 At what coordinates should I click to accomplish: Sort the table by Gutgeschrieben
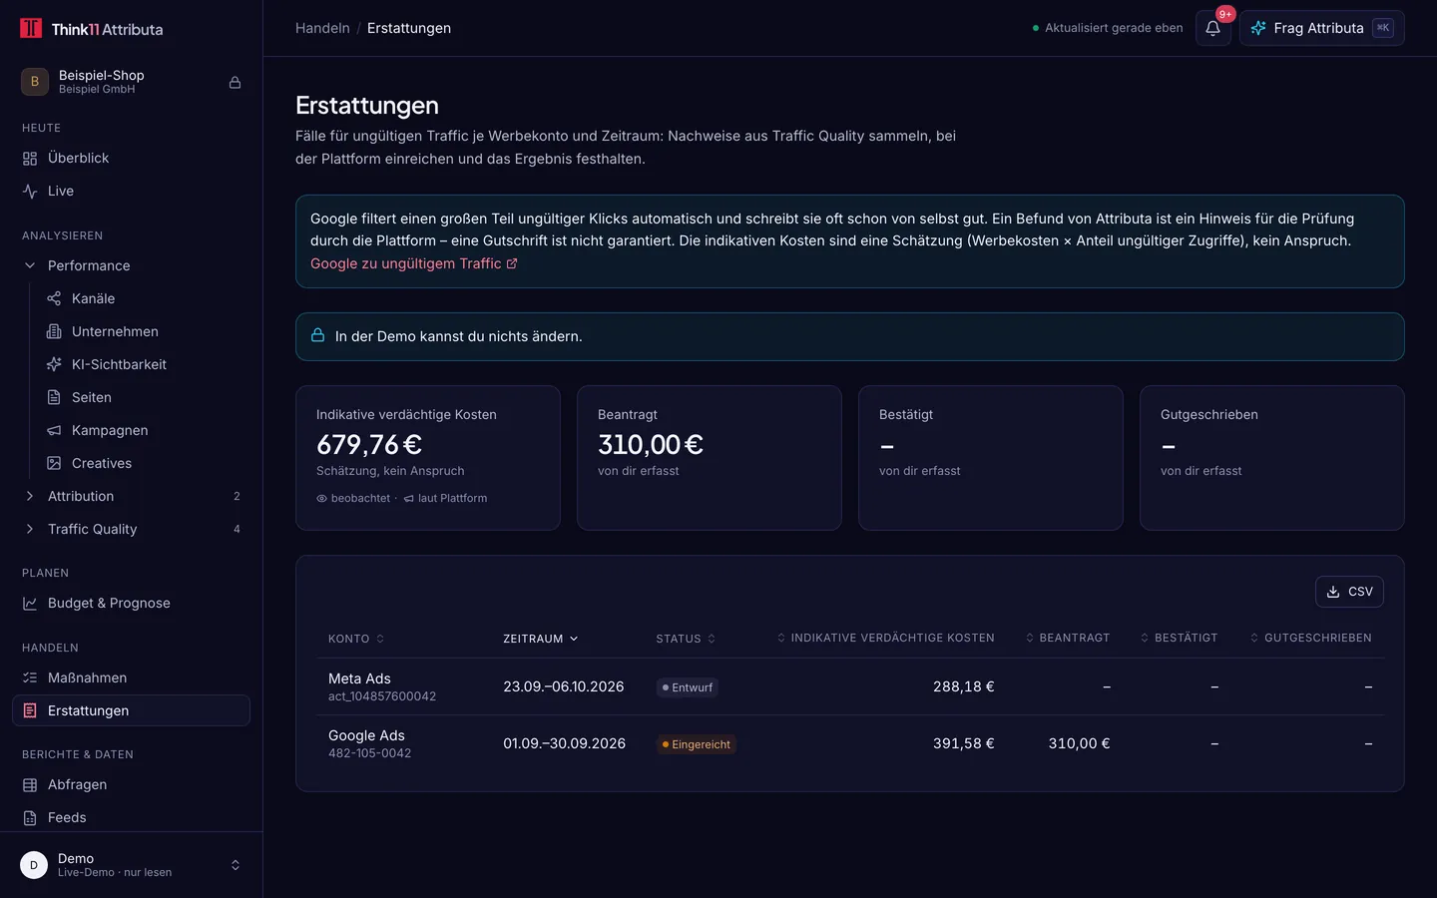click(x=1311, y=638)
